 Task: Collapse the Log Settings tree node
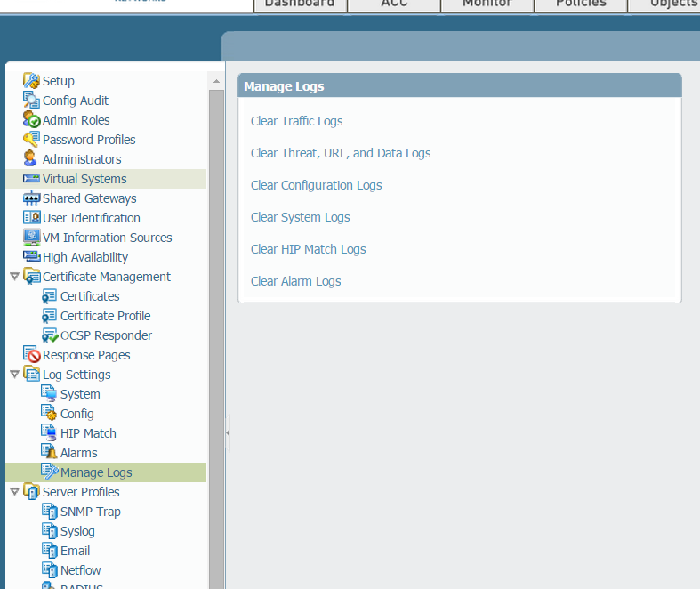coord(14,375)
